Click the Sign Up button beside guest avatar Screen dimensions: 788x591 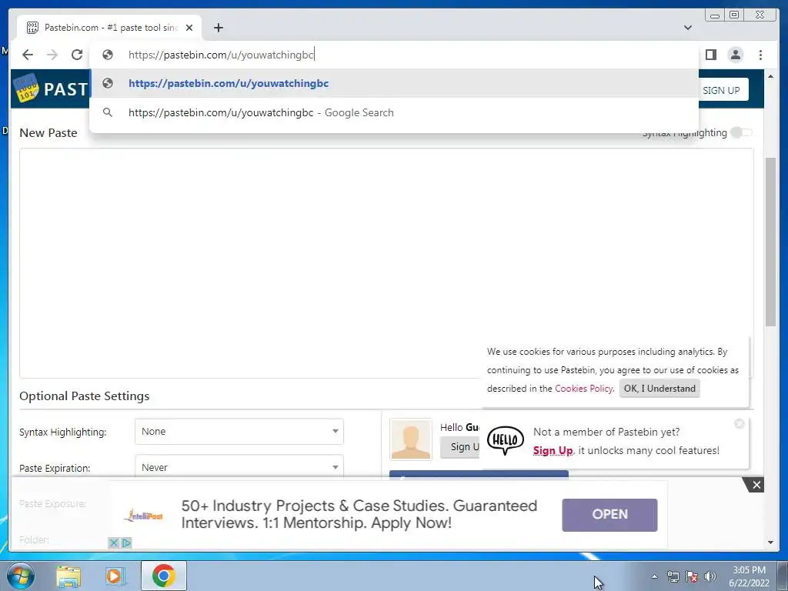coord(460,447)
